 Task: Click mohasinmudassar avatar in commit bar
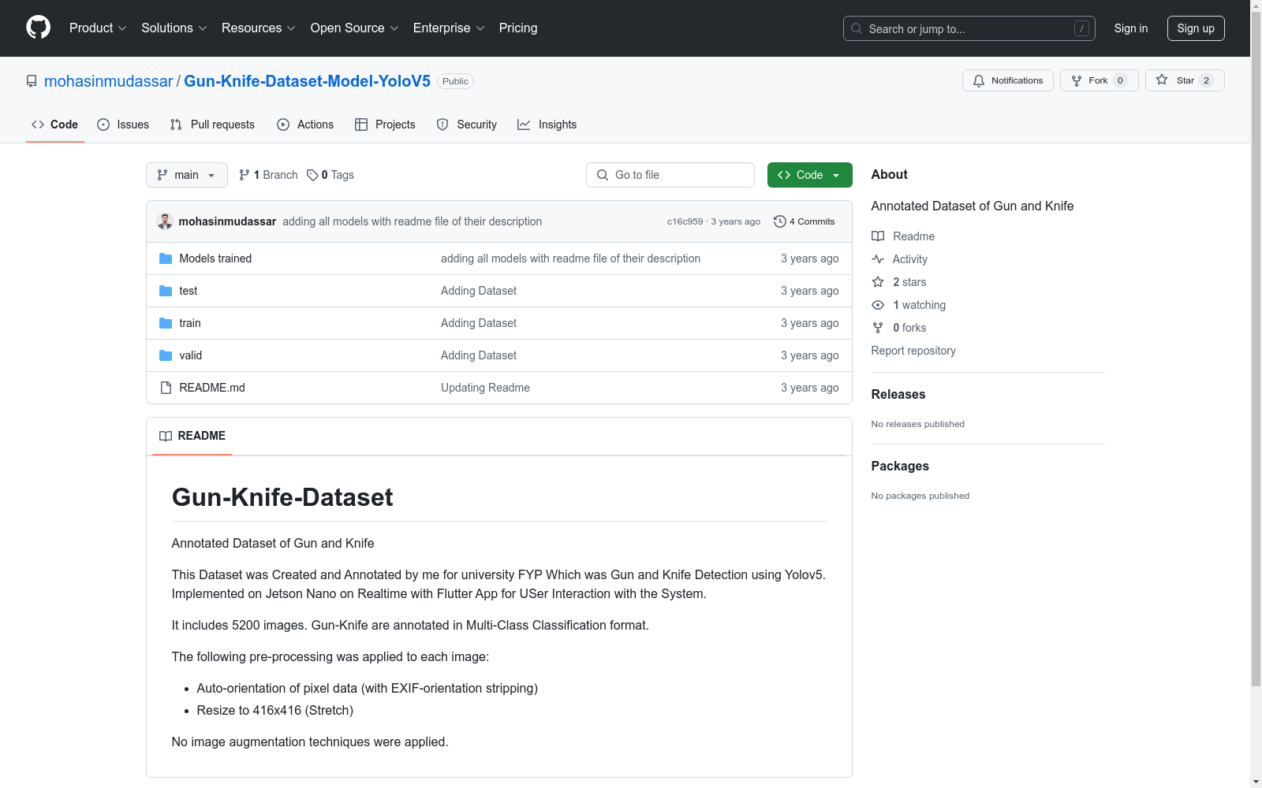point(165,221)
